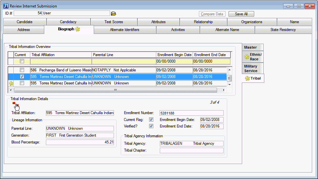Toggle the Current Flag checkbox
This screenshot has width=318, height=179.
click(151, 120)
